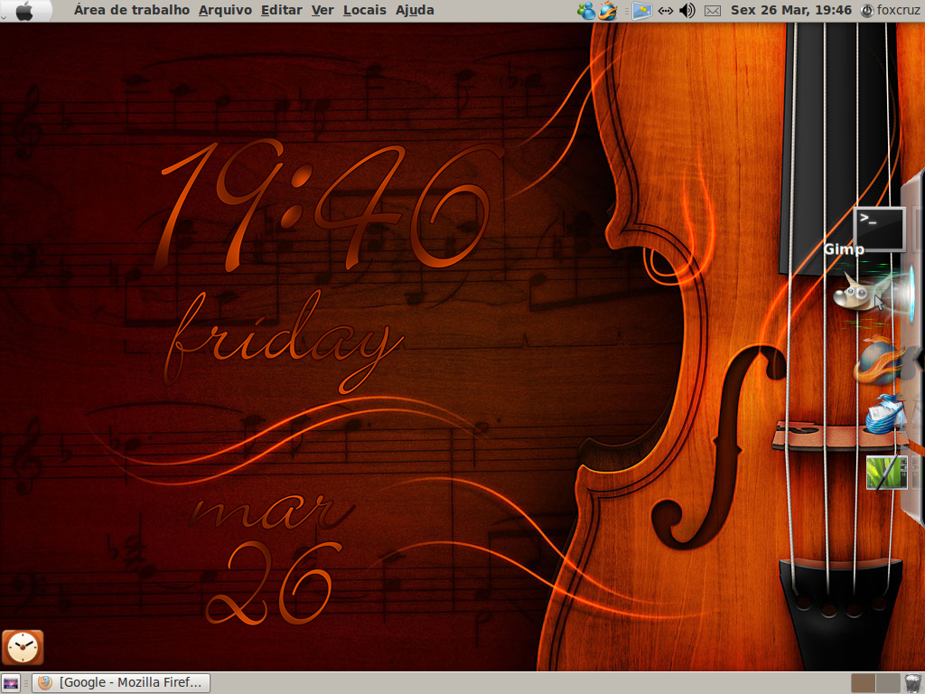This screenshot has height=694, width=925.
Task: Click the panel clock showing Sex 26 Mar
Action: coord(791,10)
